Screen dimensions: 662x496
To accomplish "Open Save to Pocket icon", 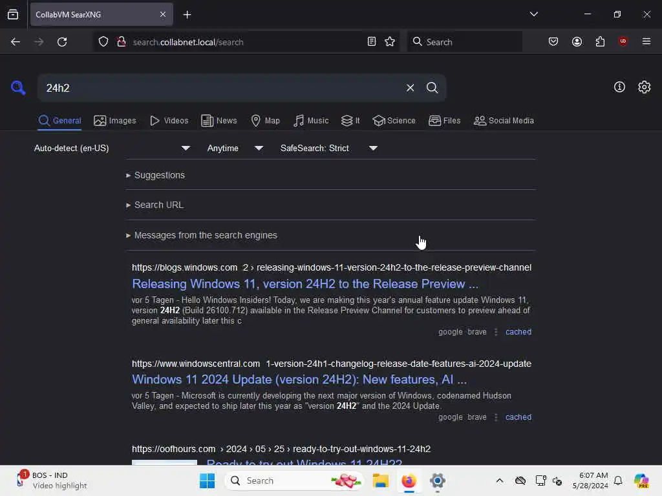I will (553, 42).
